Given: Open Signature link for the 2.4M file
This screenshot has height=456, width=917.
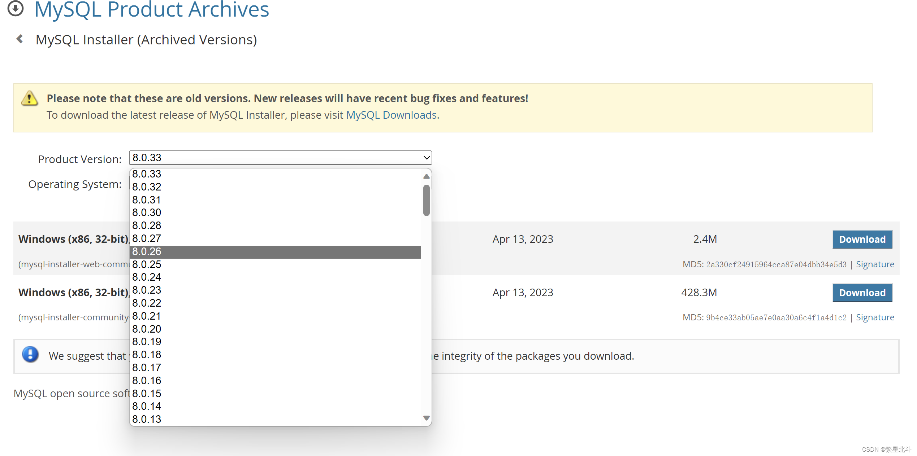Looking at the screenshot, I should click(x=875, y=264).
